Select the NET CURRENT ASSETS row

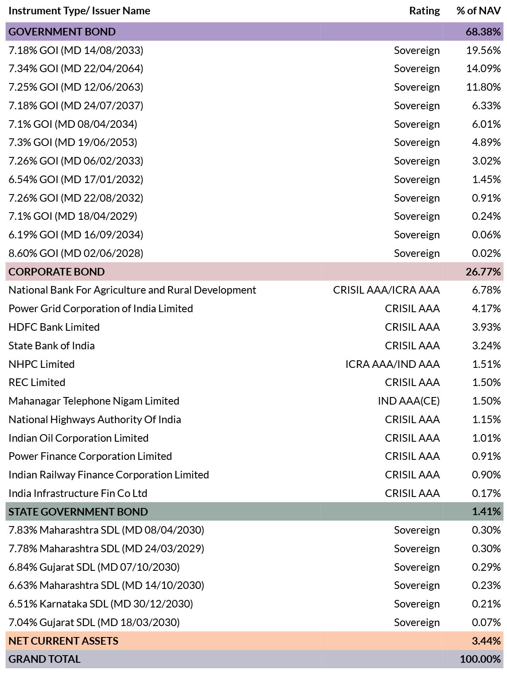[x=63, y=641]
